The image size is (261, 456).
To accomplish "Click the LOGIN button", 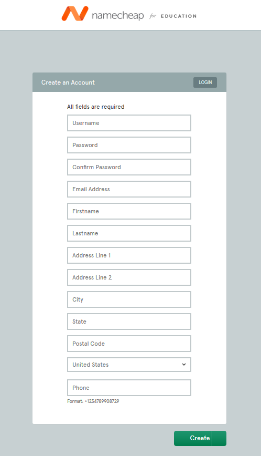I will (x=205, y=82).
